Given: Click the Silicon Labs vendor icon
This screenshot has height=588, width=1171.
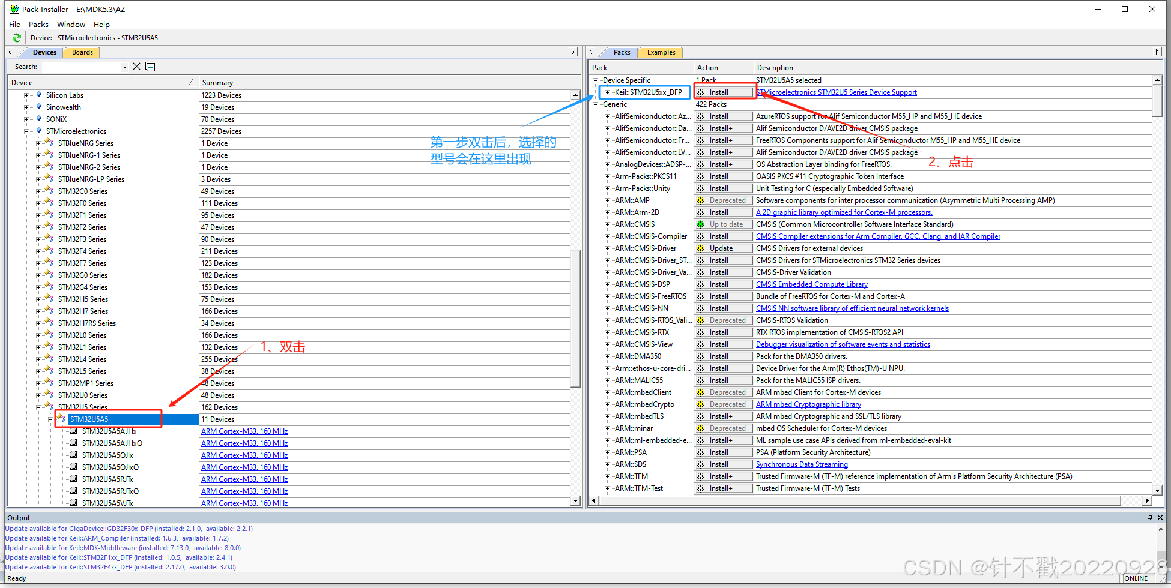Looking at the screenshot, I should click(x=39, y=95).
